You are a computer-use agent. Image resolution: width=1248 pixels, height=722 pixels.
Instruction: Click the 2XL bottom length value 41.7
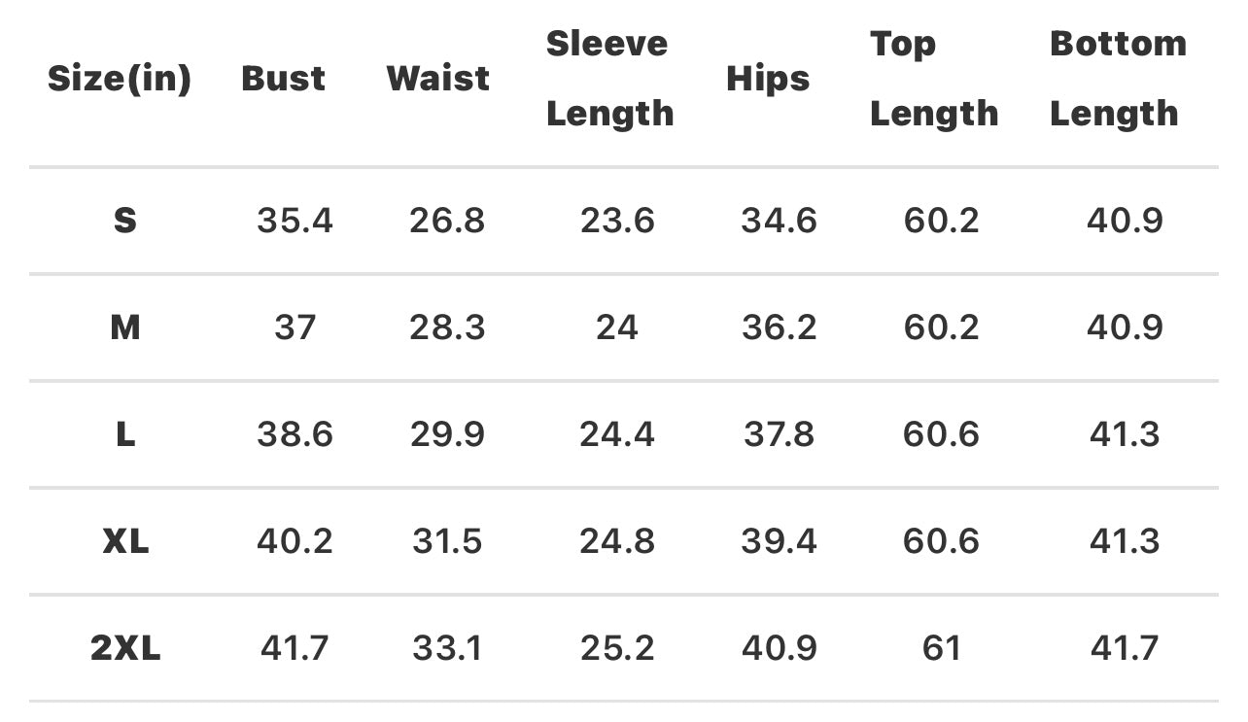(1125, 648)
